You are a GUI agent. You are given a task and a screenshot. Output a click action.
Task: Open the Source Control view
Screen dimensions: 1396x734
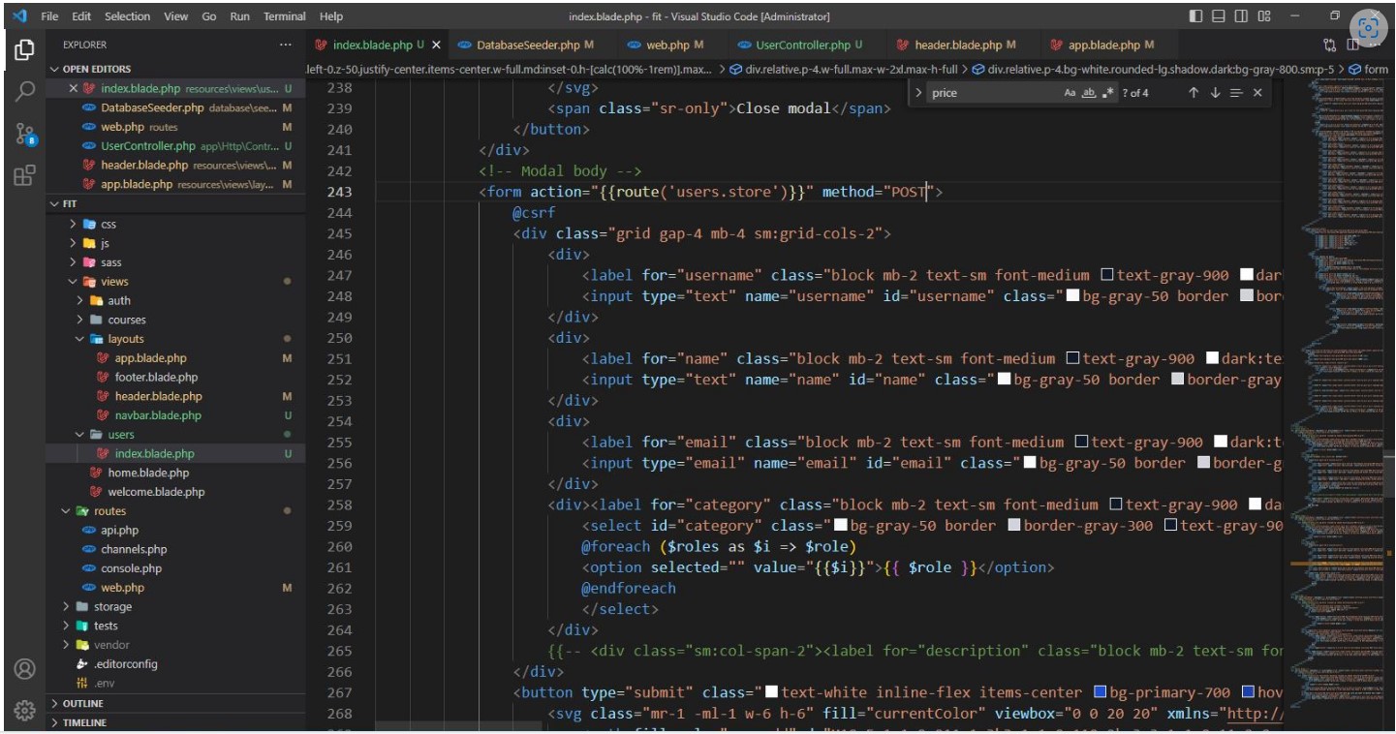point(25,135)
